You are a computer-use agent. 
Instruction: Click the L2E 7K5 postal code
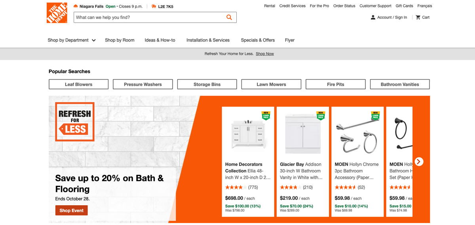[x=165, y=6]
